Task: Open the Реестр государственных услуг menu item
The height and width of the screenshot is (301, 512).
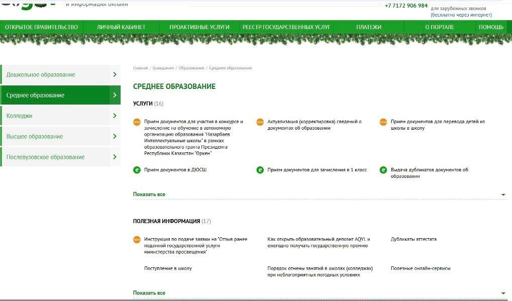Action: [x=286, y=27]
